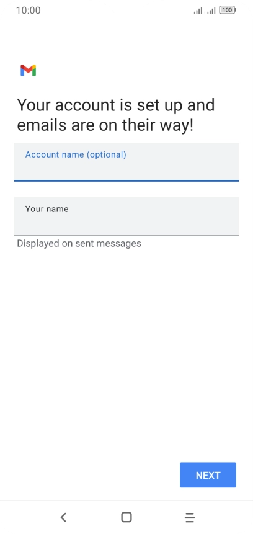Tap the square Home navigation icon

pyautogui.click(x=126, y=517)
